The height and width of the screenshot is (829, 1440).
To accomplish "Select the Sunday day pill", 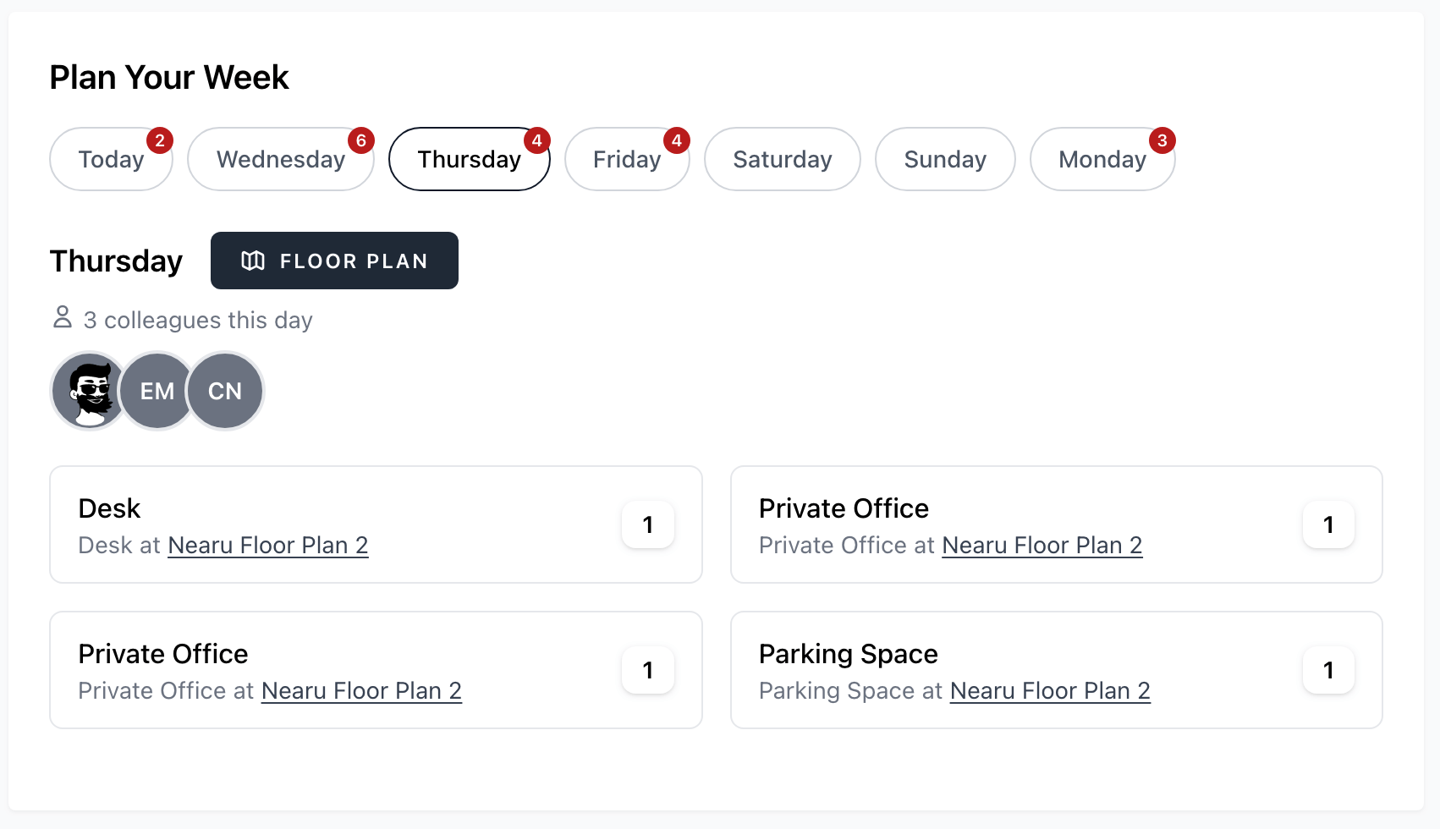I will [945, 159].
